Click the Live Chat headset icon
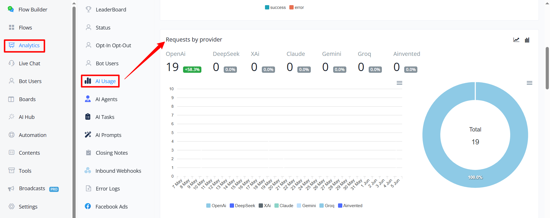This screenshot has height=218, width=550. coord(11,63)
